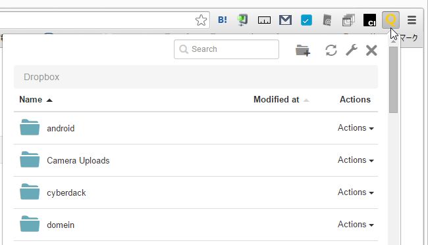This screenshot has width=428, height=245.
Task: Bookmark this page with the star icon
Action: click(x=201, y=20)
